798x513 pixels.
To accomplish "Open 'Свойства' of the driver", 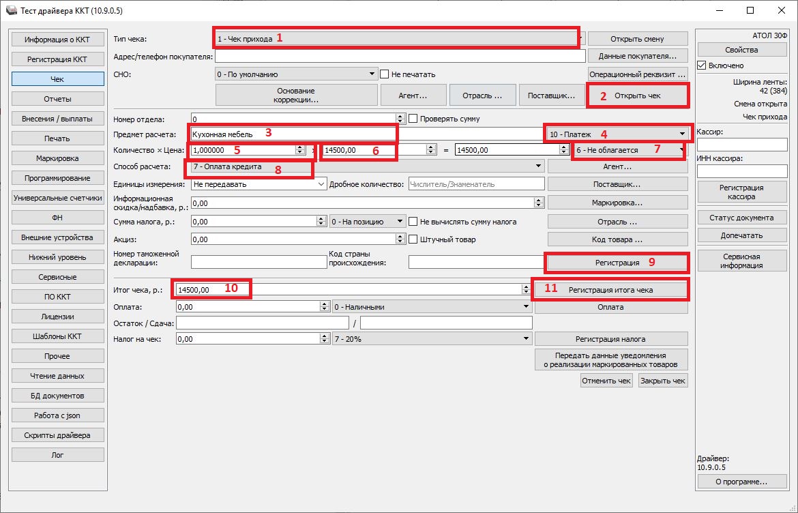I will click(x=741, y=50).
